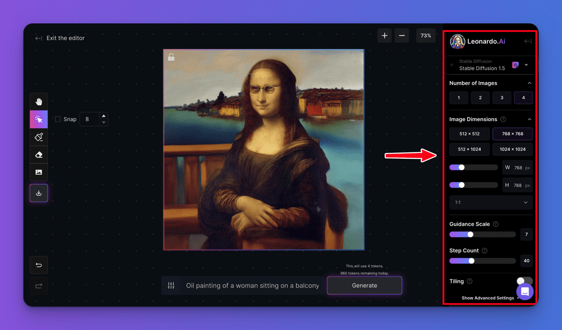
Task: Adjust the height slider
Action: [x=473, y=185]
